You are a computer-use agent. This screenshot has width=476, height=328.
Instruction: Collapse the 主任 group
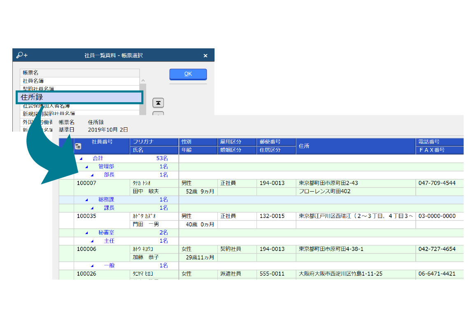point(92,241)
